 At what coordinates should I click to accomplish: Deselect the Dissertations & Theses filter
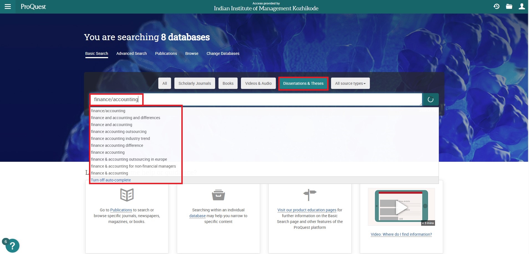coord(303,83)
